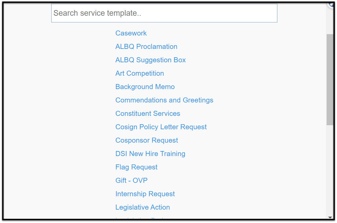Image resolution: width=337 pixels, height=223 pixels.
Task: Select DSI New Hire Training
Action: 150,154
